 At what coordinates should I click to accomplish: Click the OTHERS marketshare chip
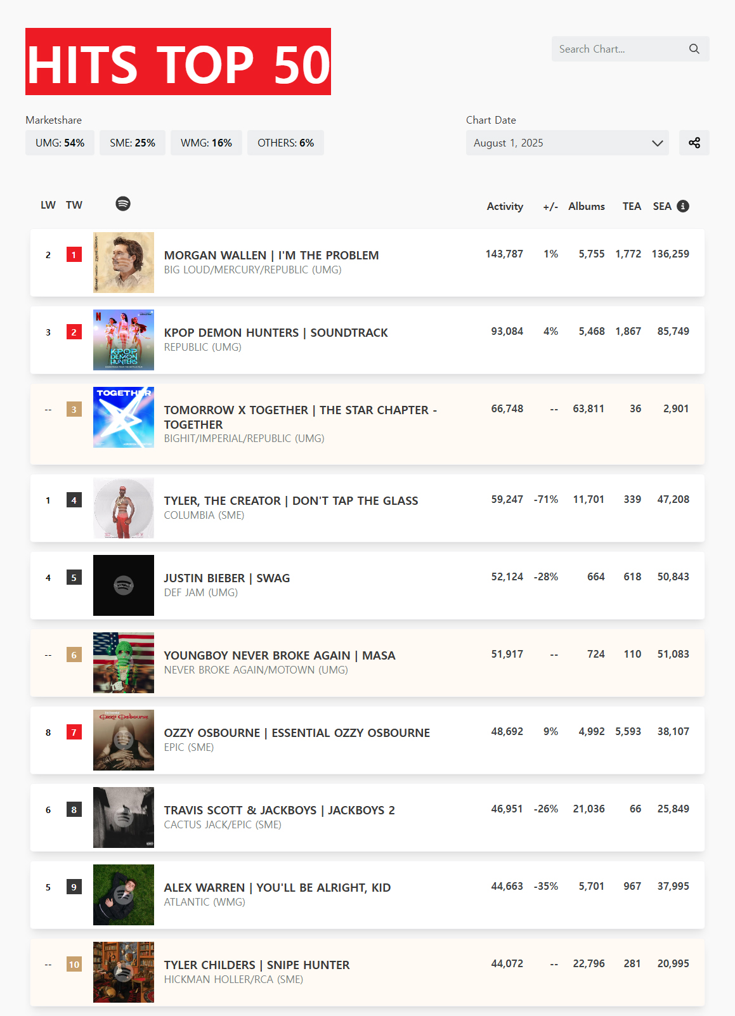coord(285,143)
